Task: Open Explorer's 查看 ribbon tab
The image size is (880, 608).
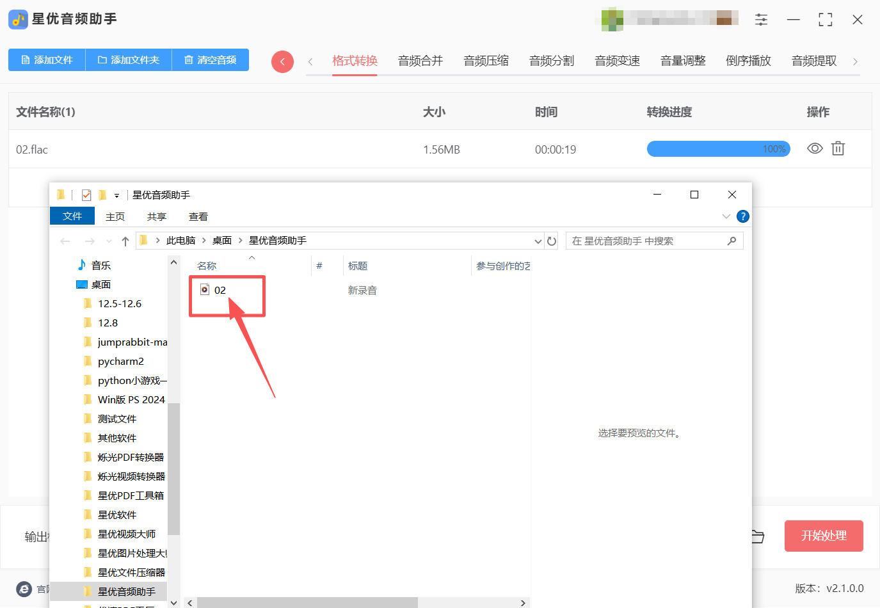Action: pyautogui.click(x=198, y=216)
